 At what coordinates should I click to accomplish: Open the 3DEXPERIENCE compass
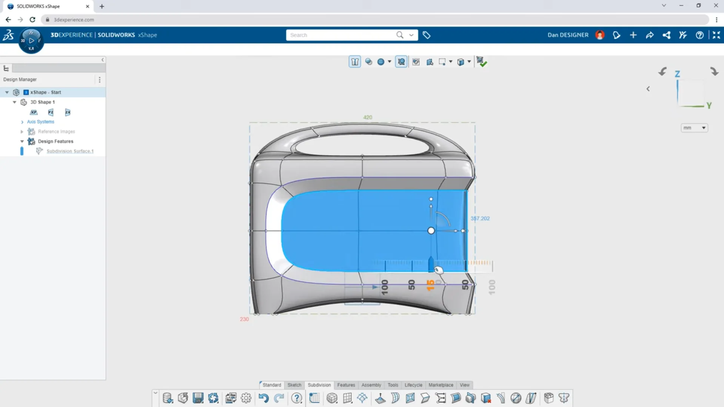point(31,40)
